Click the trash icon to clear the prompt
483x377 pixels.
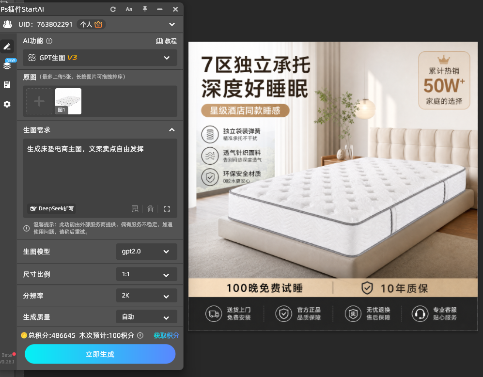point(150,209)
